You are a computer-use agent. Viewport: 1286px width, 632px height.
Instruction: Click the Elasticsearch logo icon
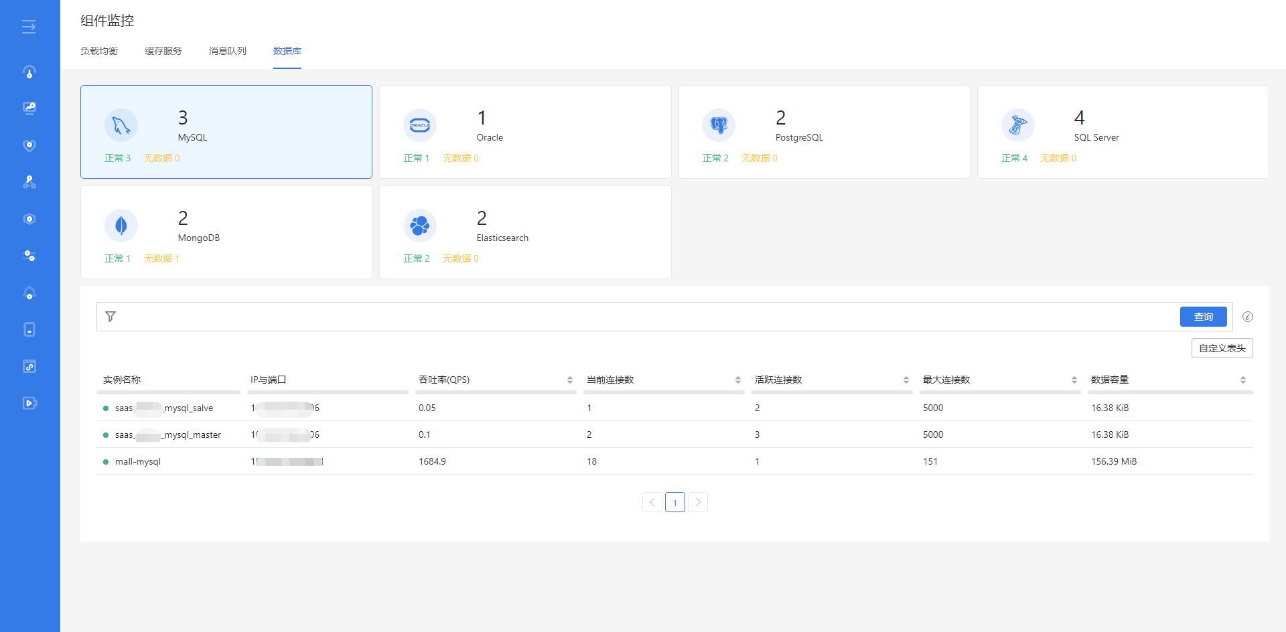click(x=420, y=226)
